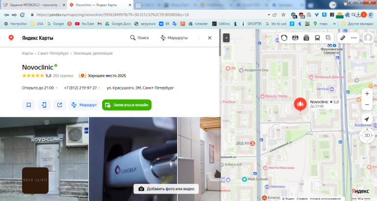Image resolution: width=377 pixels, height=201 pixels.
Task: Collapse the side panel with arrow button
Action: click(x=226, y=38)
